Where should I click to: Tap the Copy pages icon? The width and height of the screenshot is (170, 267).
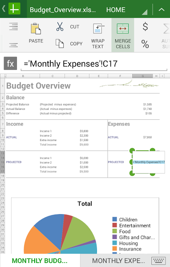pyautogui.click(x=60, y=44)
